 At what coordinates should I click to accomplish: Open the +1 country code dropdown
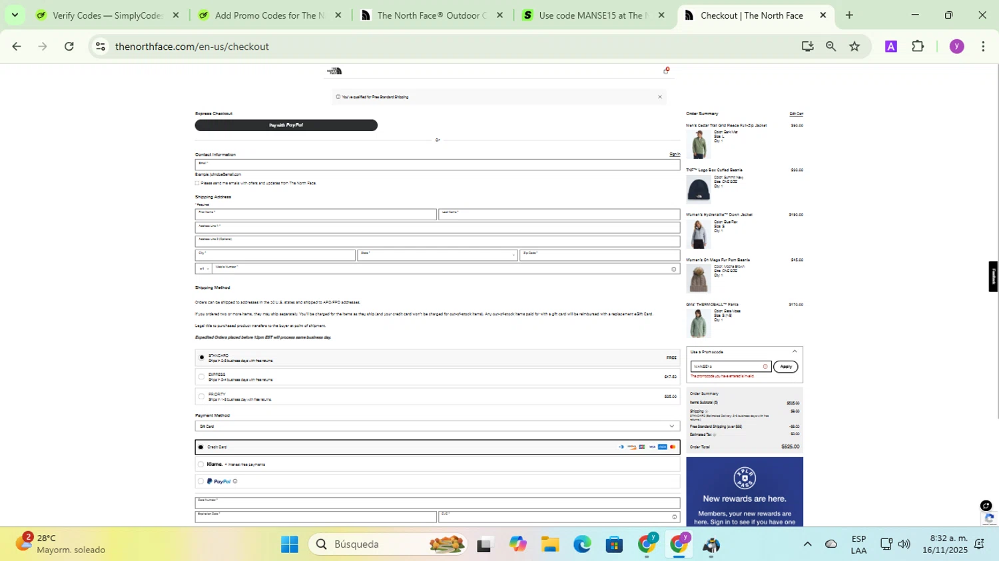[204, 269]
